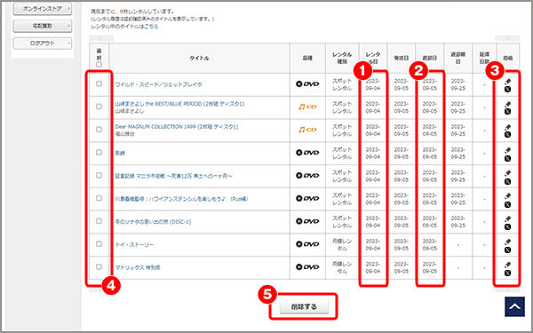The width and height of the screenshot is (533, 333).
Task: Check the box for ワイルド・スピード／ジェットブレイク
Action: (99, 83)
